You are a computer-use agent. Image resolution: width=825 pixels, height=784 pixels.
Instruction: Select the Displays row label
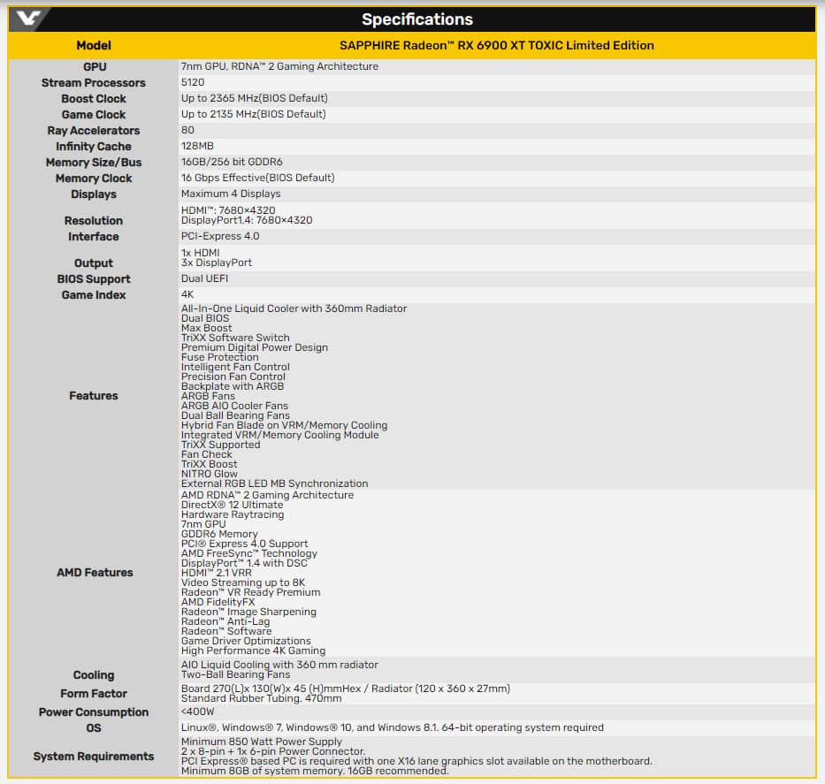(94, 194)
